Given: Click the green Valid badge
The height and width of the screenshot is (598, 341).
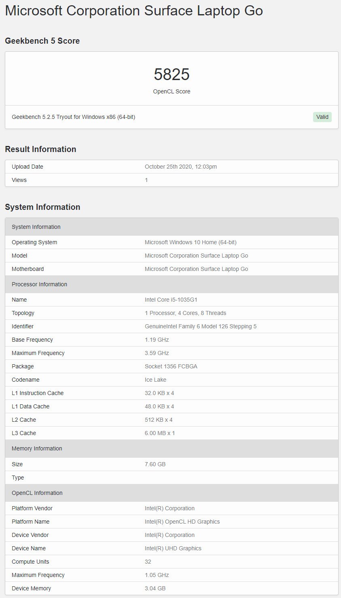Looking at the screenshot, I should [x=322, y=117].
